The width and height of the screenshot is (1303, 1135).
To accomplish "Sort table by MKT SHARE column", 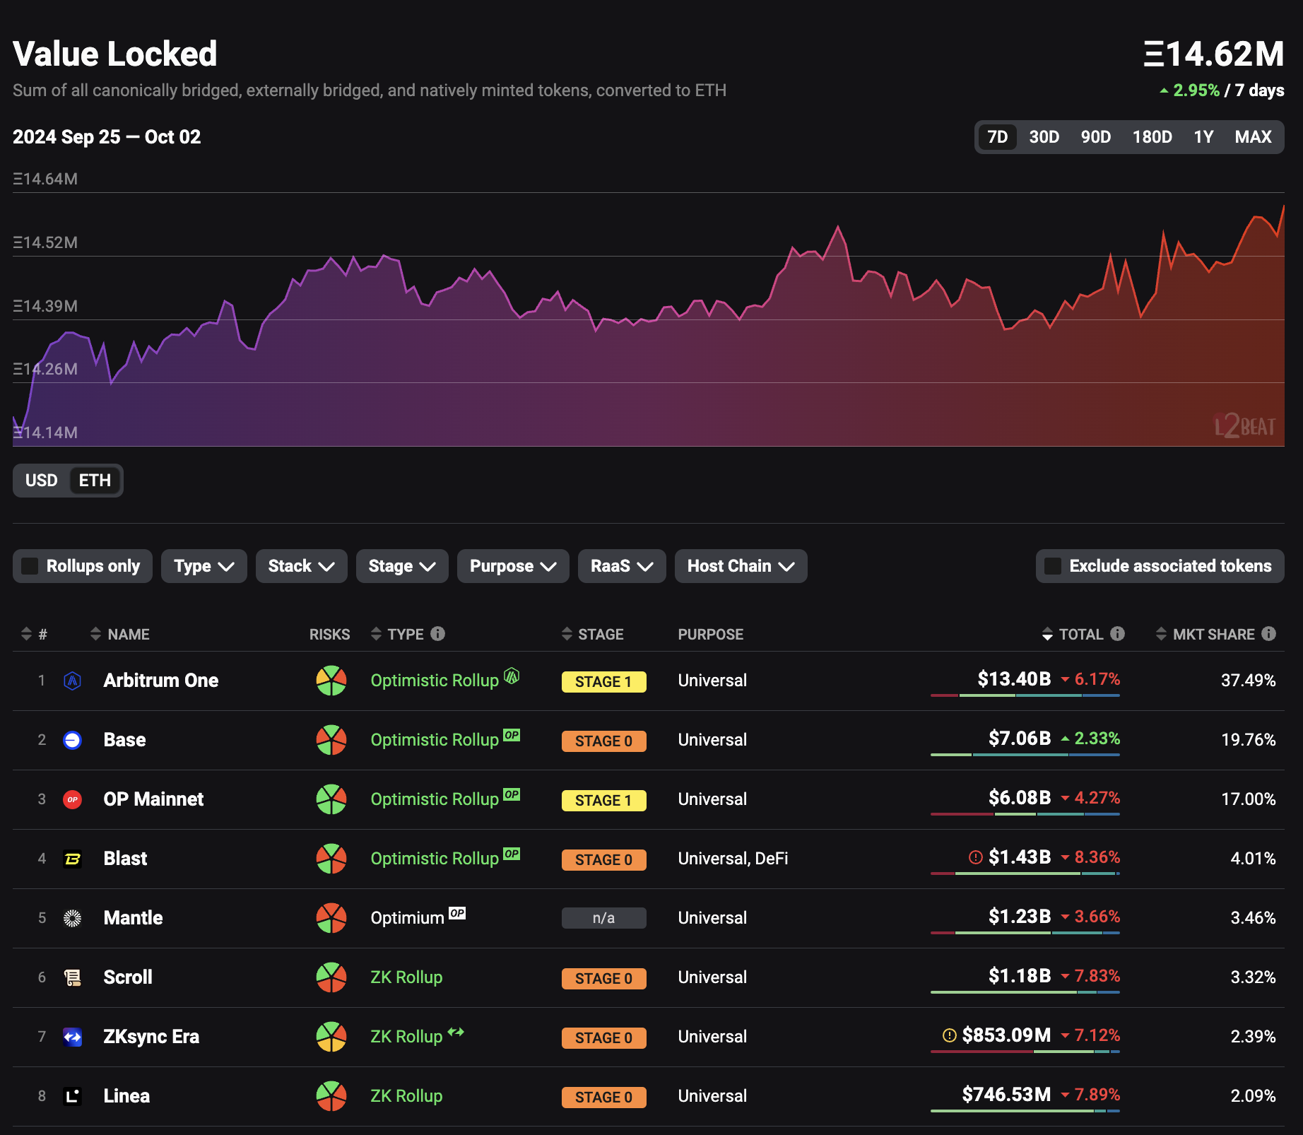I will pyautogui.click(x=1205, y=634).
